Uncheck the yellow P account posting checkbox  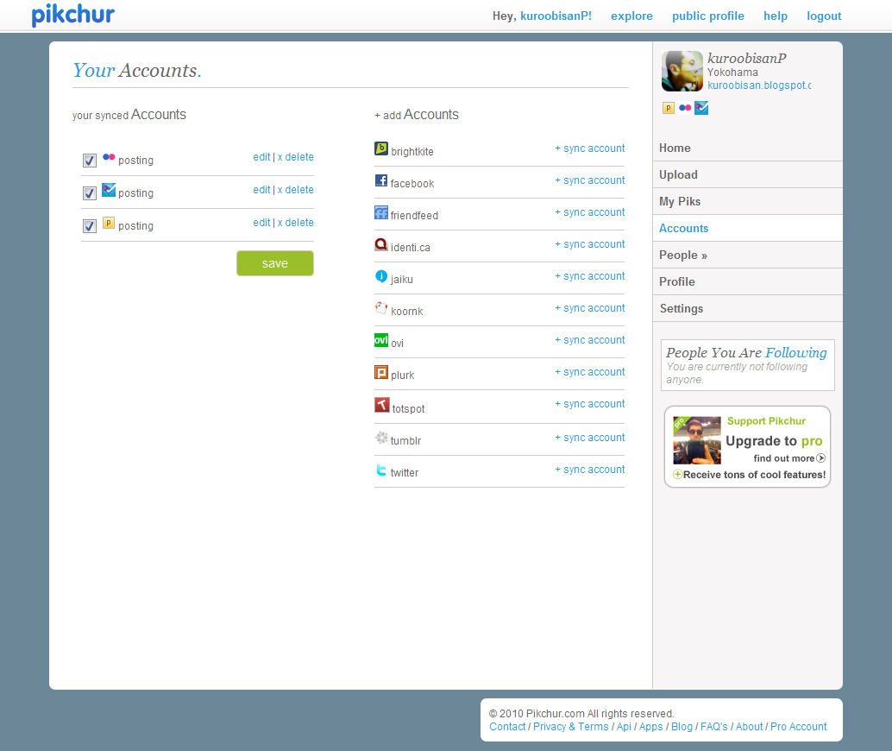(90, 226)
